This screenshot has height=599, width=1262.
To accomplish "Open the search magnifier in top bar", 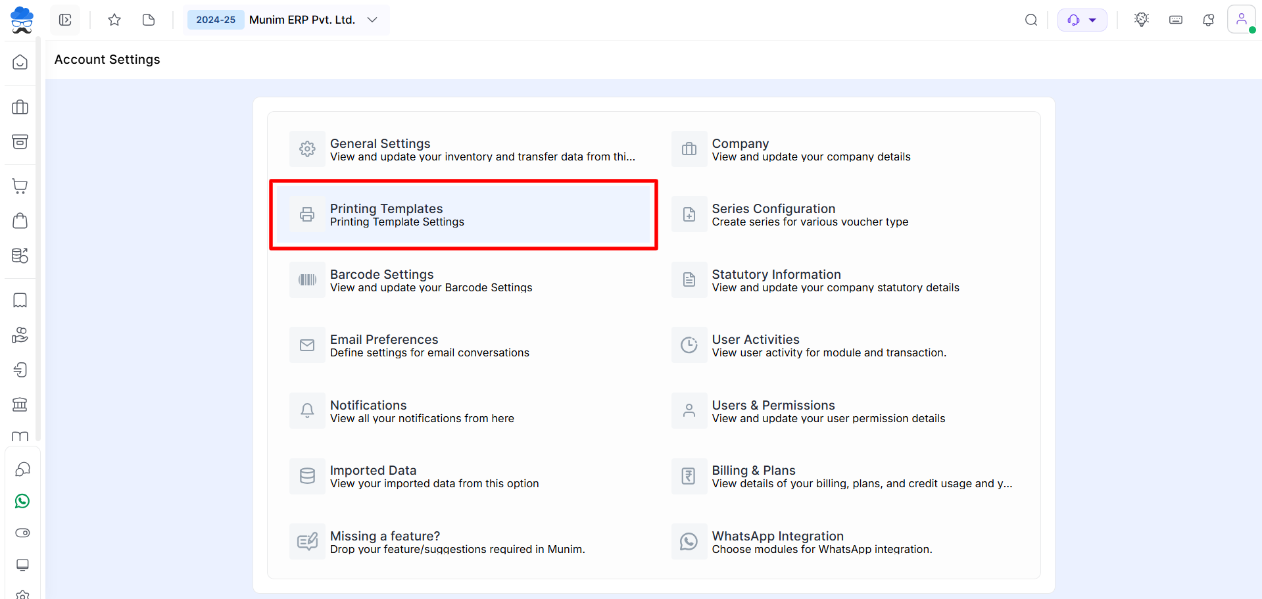I will pos(1031,20).
